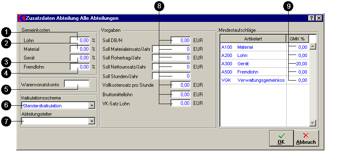Image resolution: width=341 pixels, height=164 pixels.
Task: Click the GMK % column header
Action: coord(297,39)
